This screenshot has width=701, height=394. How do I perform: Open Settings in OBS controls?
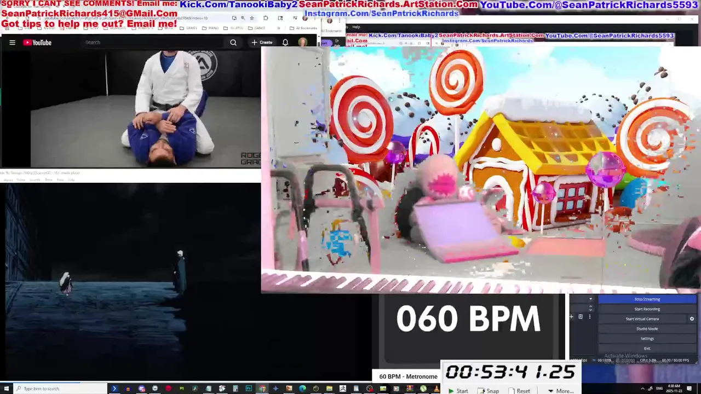click(647, 339)
